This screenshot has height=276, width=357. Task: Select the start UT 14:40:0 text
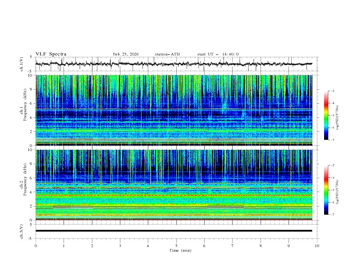click(218, 54)
